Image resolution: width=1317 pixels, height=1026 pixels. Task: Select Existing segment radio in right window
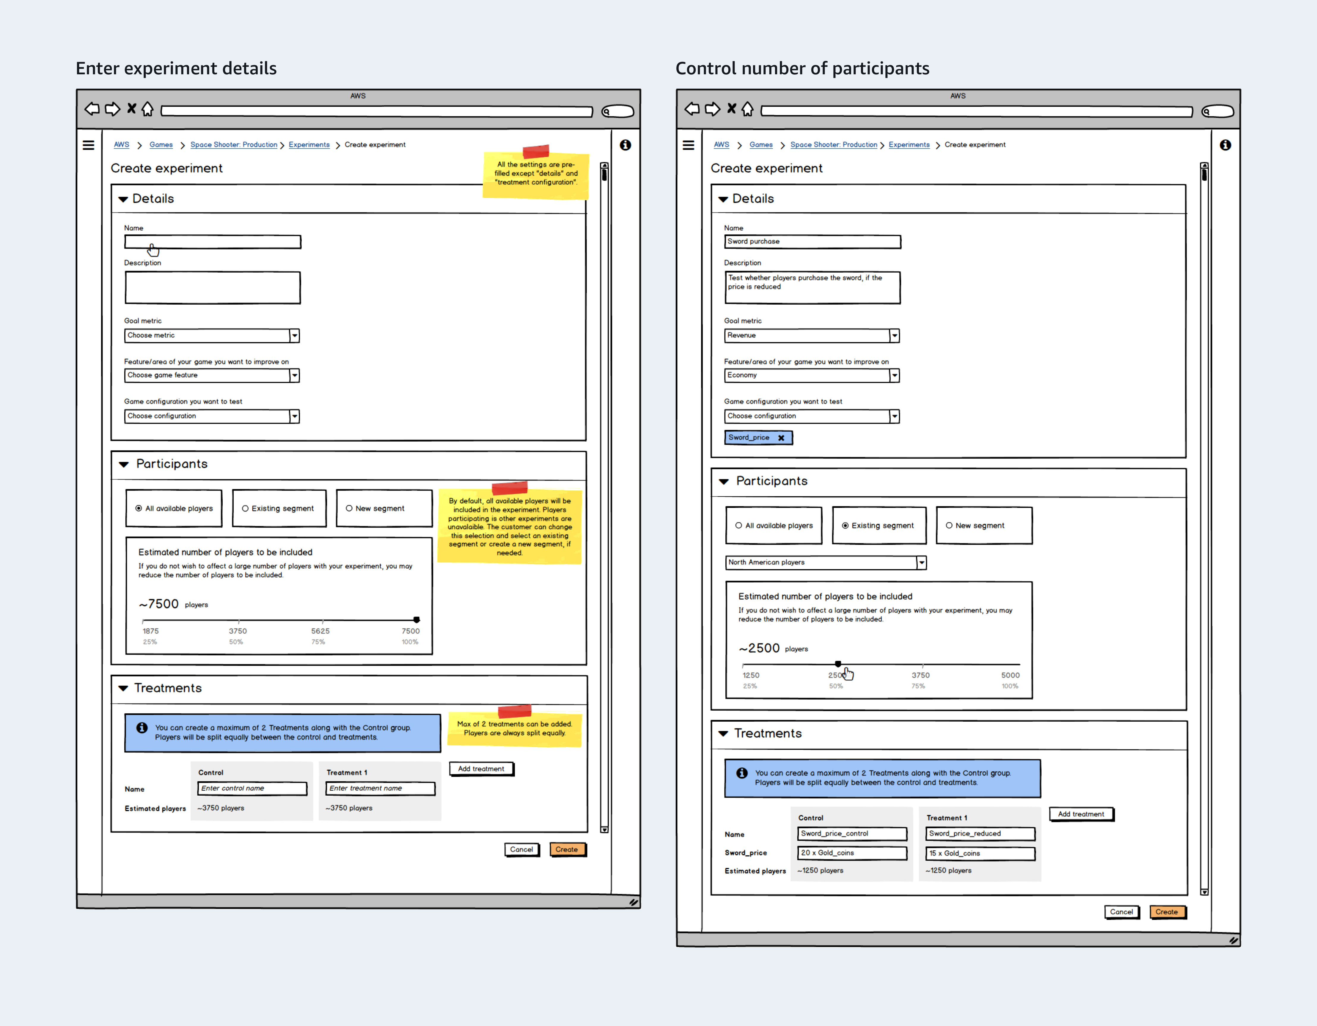tap(845, 526)
